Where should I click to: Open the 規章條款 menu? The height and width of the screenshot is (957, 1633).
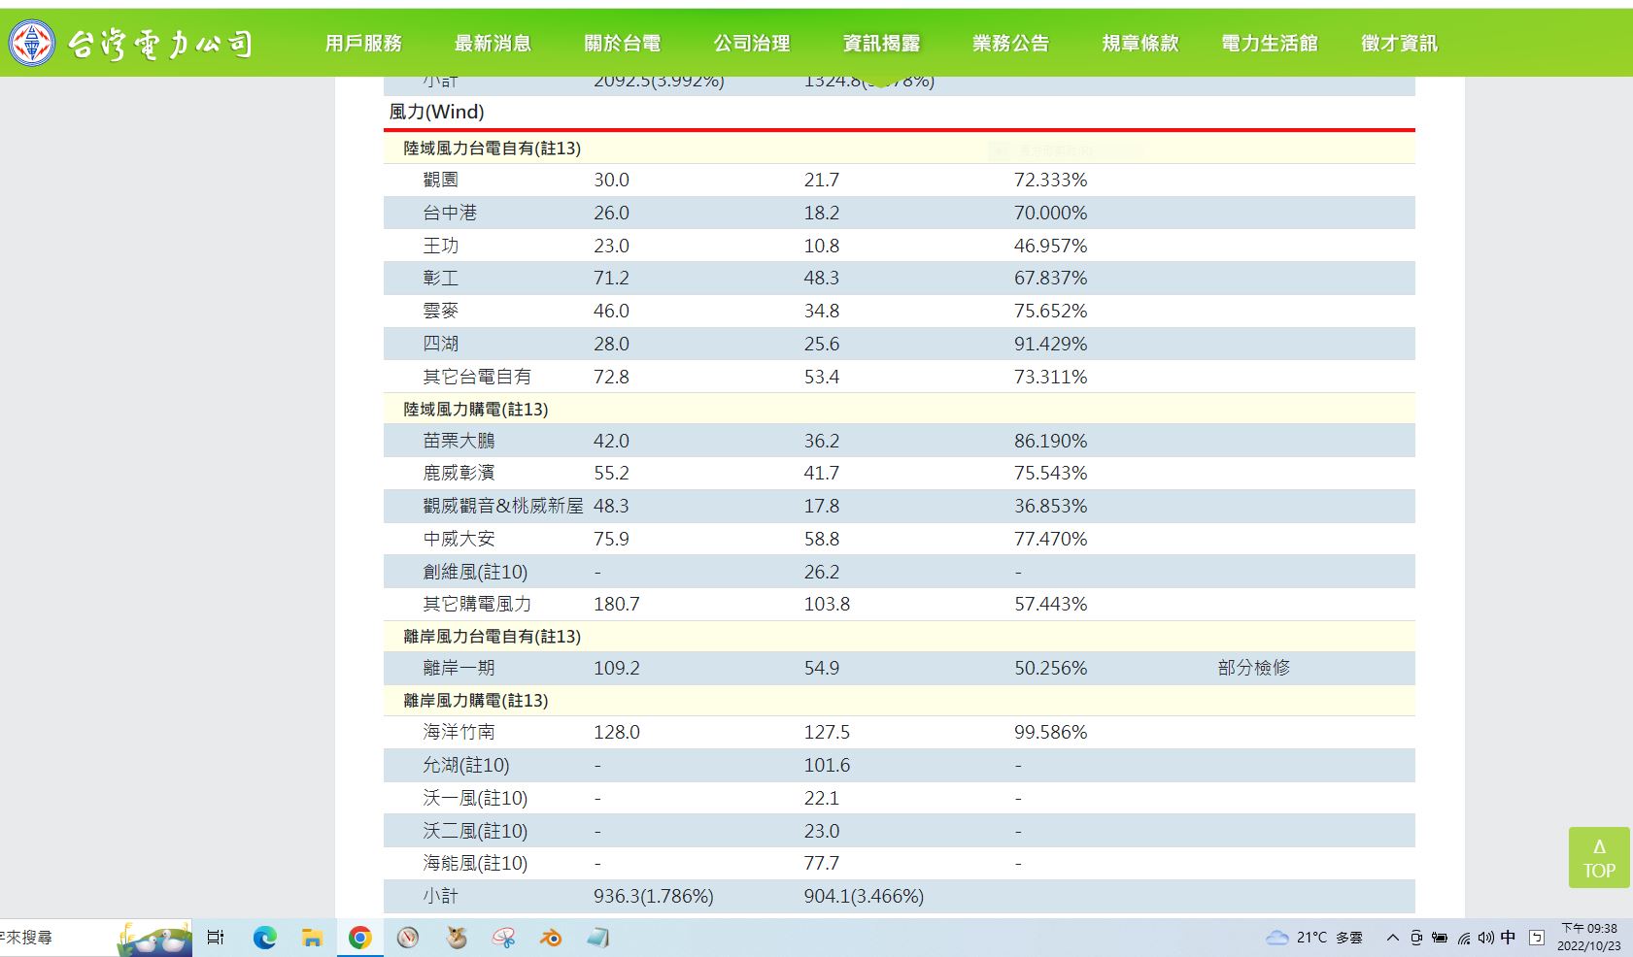(x=1140, y=44)
